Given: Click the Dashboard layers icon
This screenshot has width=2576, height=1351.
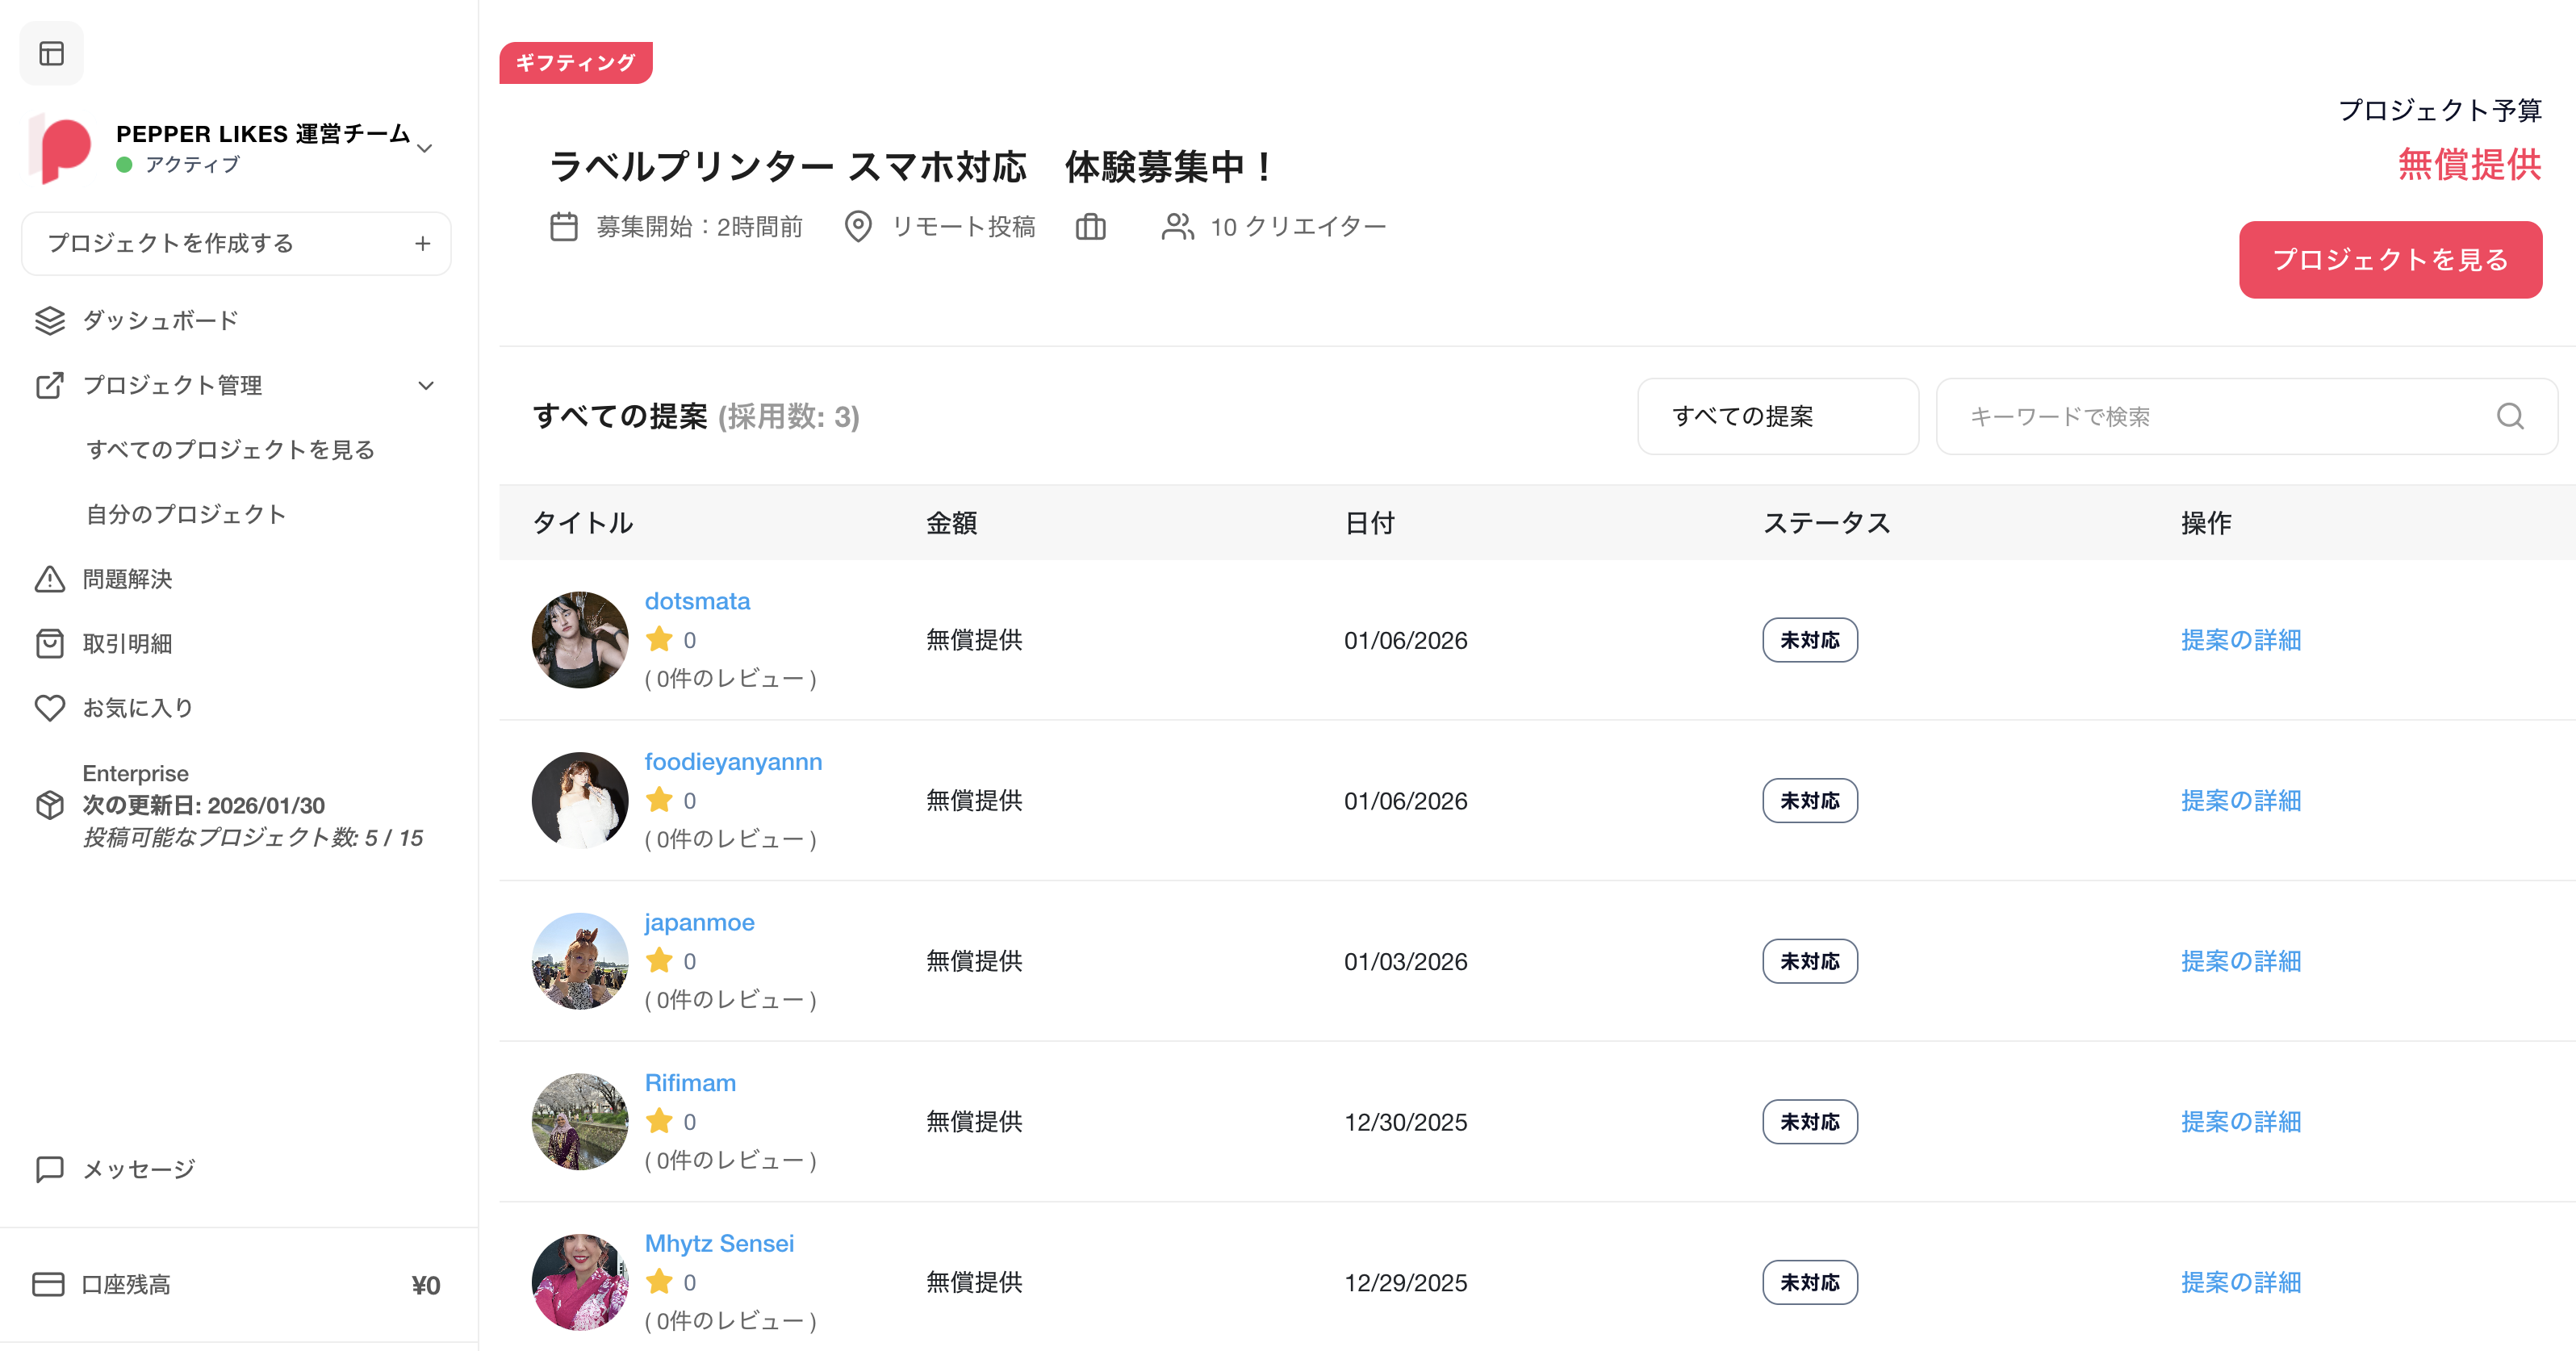Looking at the screenshot, I should coord(49,321).
